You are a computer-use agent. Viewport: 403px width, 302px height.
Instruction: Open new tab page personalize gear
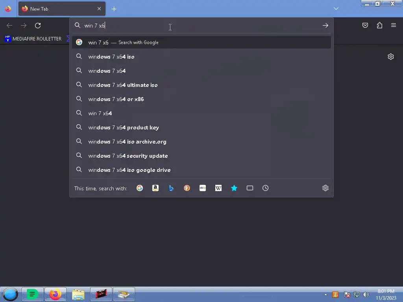coord(391,57)
